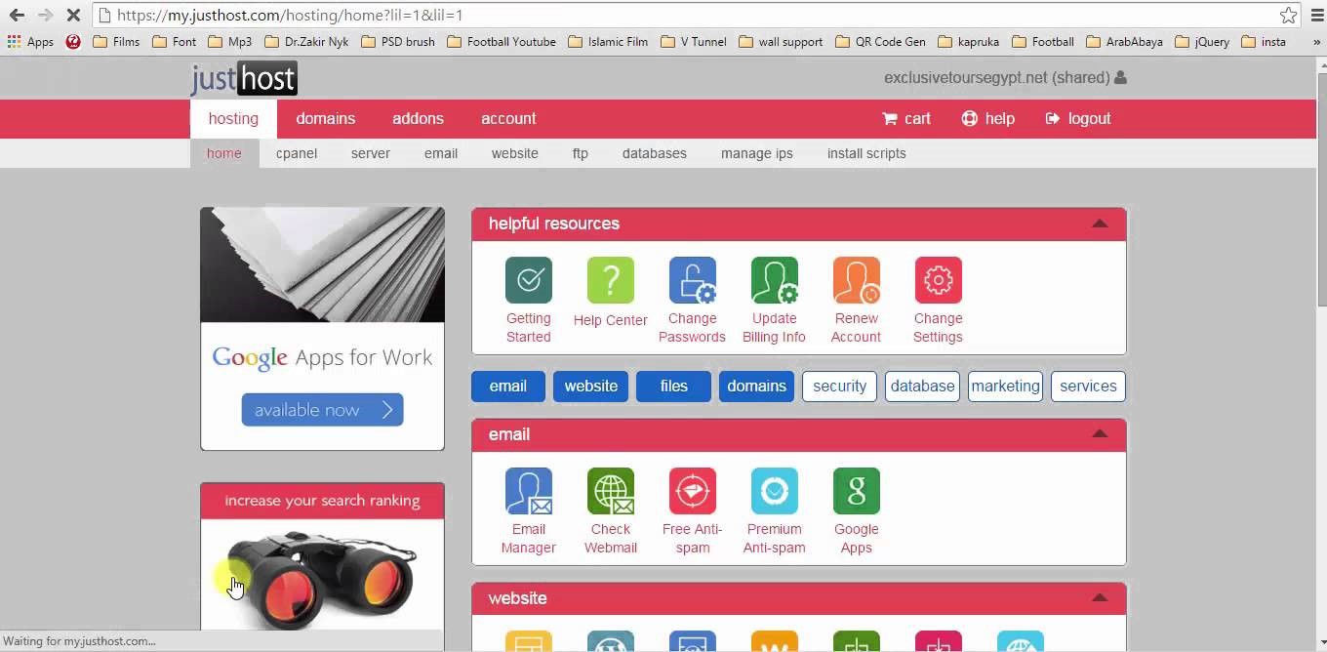
Task: Toggle the website category filter
Action: tap(590, 387)
